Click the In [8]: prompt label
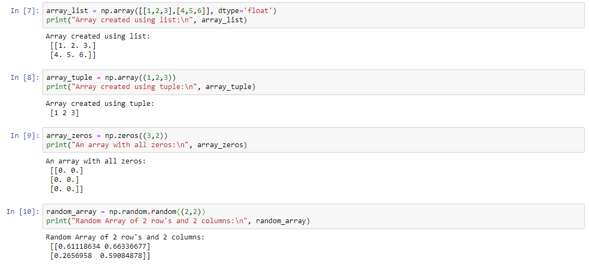589x265 pixels. pyautogui.click(x=25, y=78)
